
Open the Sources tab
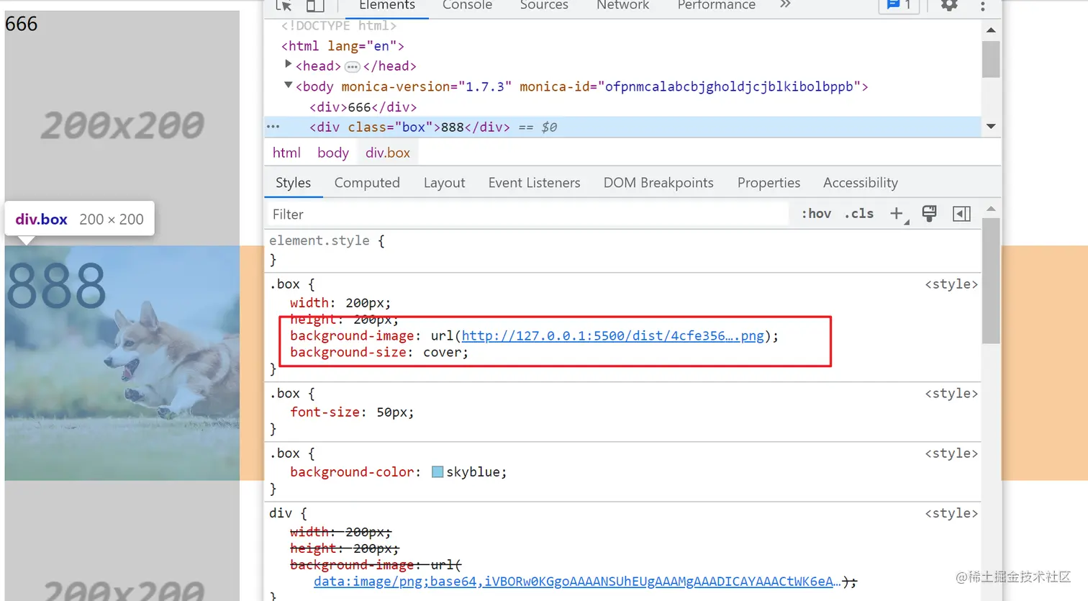544,6
